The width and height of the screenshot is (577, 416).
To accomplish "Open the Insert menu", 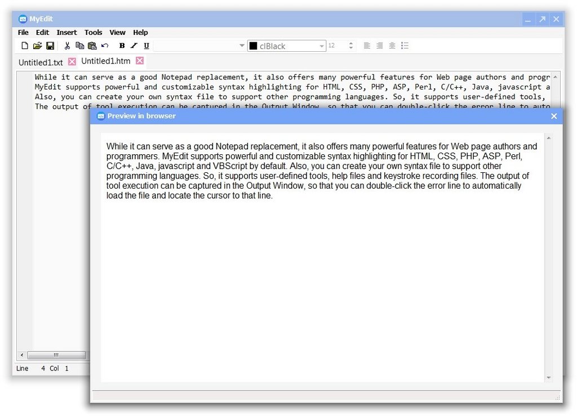I will tap(66, 32).
